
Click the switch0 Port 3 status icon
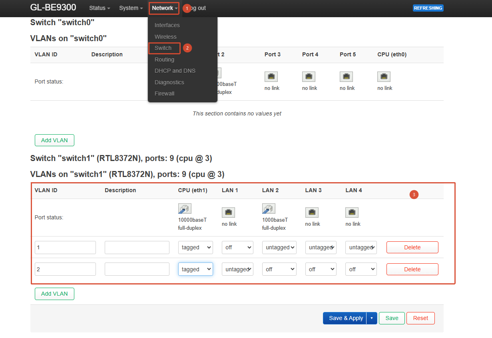(x=271, y=77)
